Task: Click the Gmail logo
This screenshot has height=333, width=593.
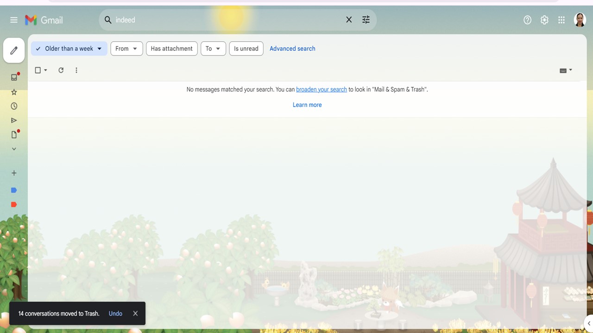Action: (44, 20)
